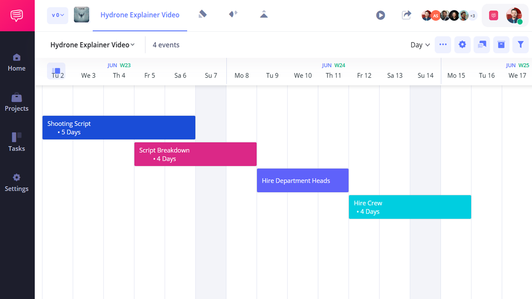
Task: Click the Sa 6 date header
Action: [180, 75]
